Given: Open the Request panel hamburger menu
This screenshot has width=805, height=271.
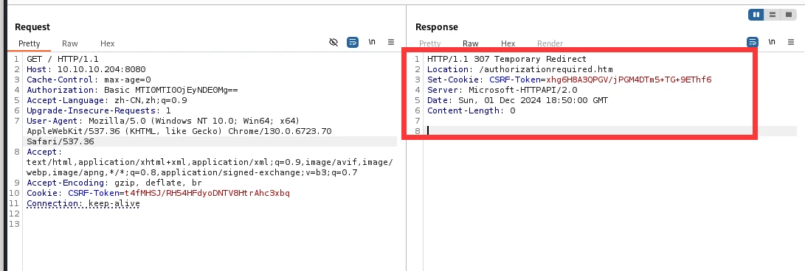Looking at the screenshot, I should click(x=390, y=42).
